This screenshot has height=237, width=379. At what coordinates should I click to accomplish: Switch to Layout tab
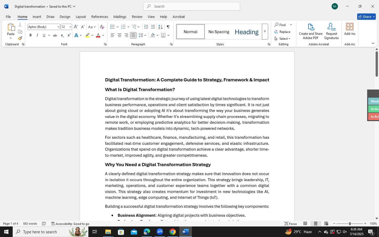click(81, 17)
